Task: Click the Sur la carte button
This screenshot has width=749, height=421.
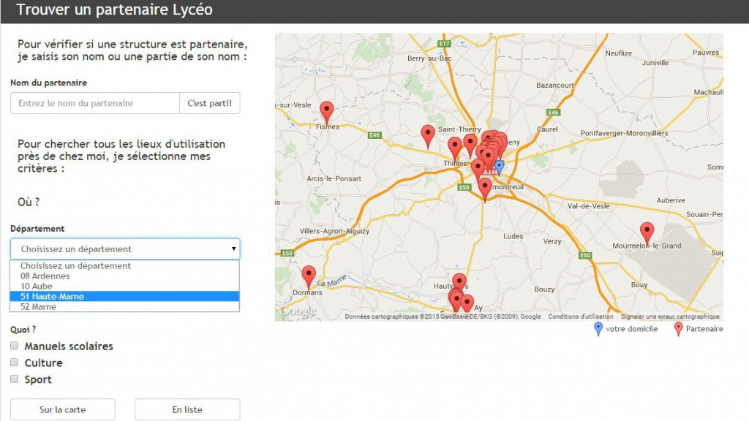Action: pos(63,409)
